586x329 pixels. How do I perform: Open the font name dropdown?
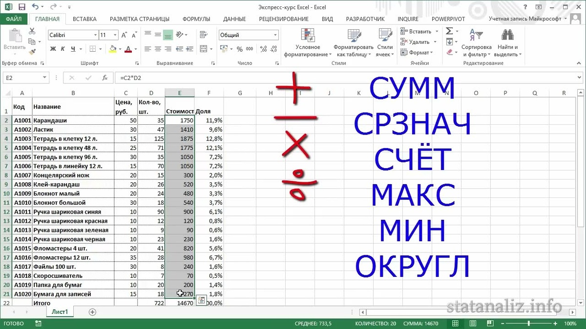point(94,35)
